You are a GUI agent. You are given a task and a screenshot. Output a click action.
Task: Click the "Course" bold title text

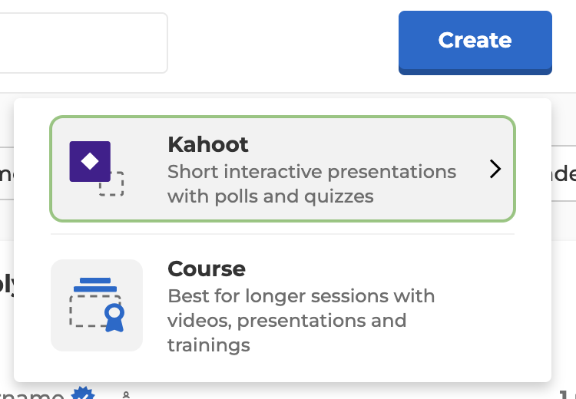coord(207,269)
